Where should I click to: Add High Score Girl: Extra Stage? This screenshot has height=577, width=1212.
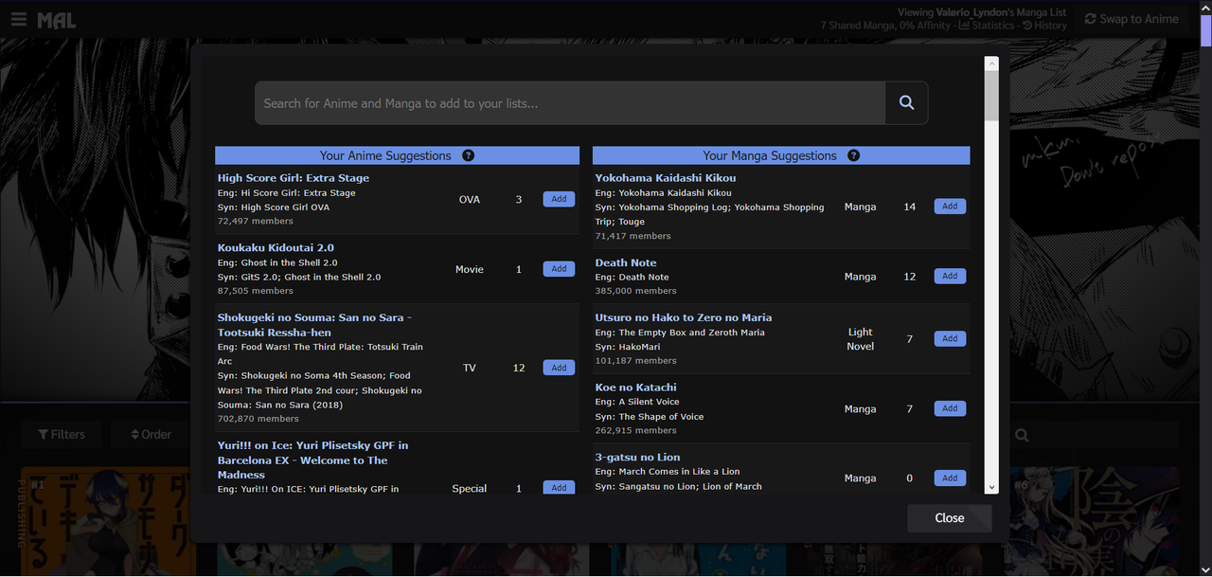(559, 199)
